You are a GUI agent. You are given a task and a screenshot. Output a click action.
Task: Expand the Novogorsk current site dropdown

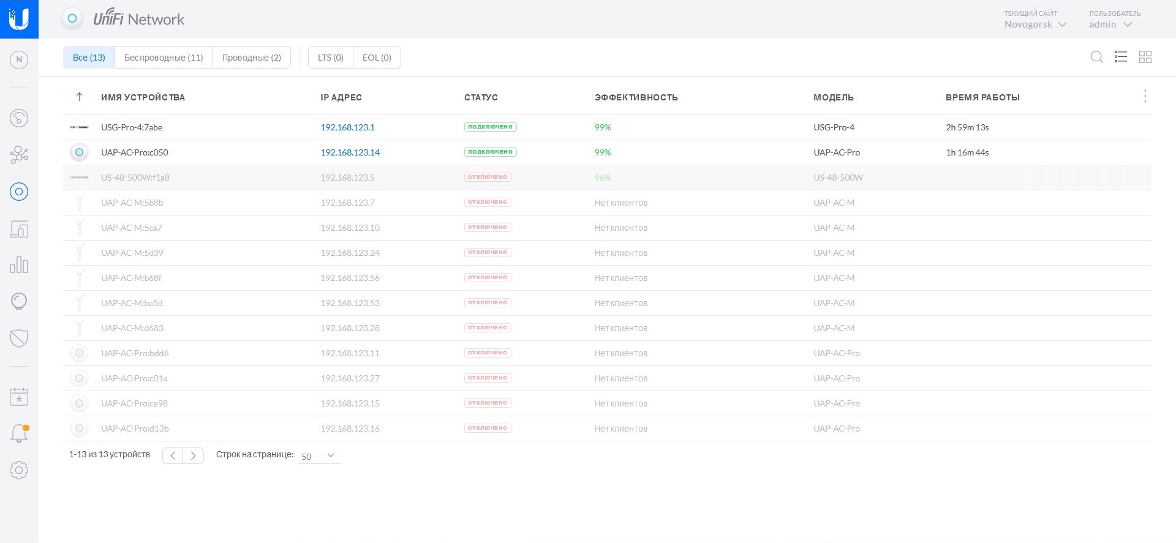(x=1035, y=24)
